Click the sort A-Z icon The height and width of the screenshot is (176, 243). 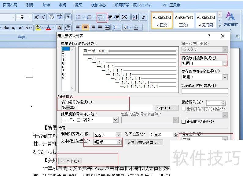tap(135, 17)
